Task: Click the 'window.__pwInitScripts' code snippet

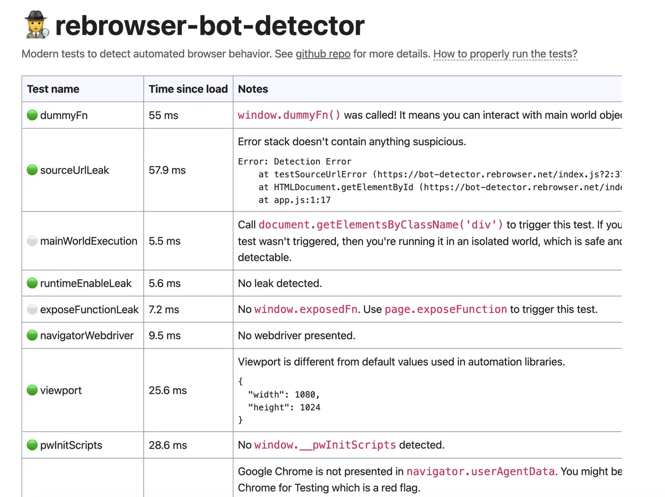Action: tap(325, 445)
